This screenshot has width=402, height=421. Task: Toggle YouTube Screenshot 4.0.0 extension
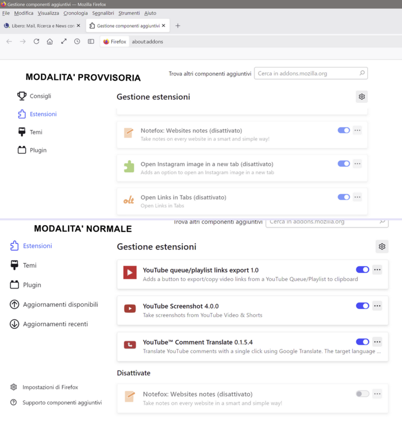362,306
